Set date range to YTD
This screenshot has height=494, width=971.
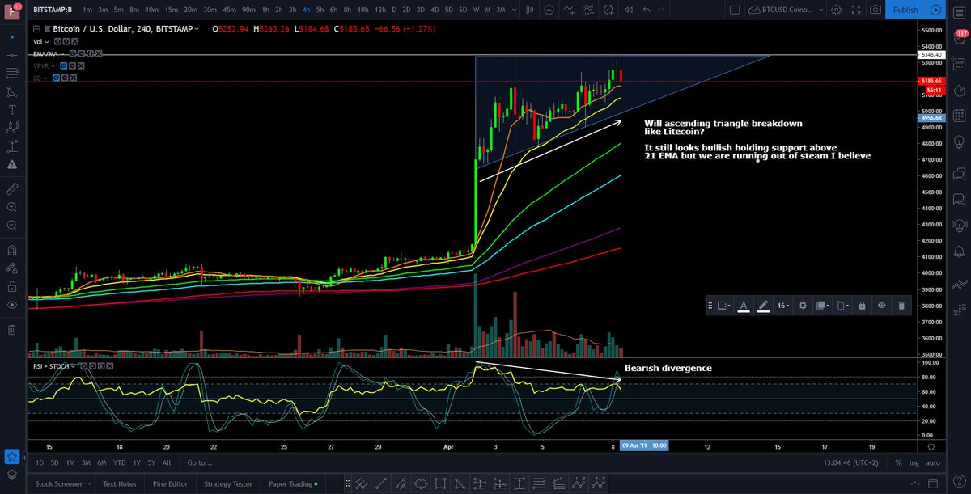pos(119,462)
